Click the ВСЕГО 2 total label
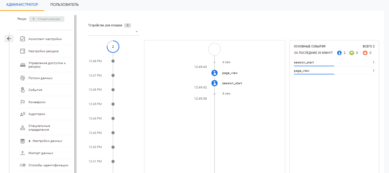 click(369, 46)
